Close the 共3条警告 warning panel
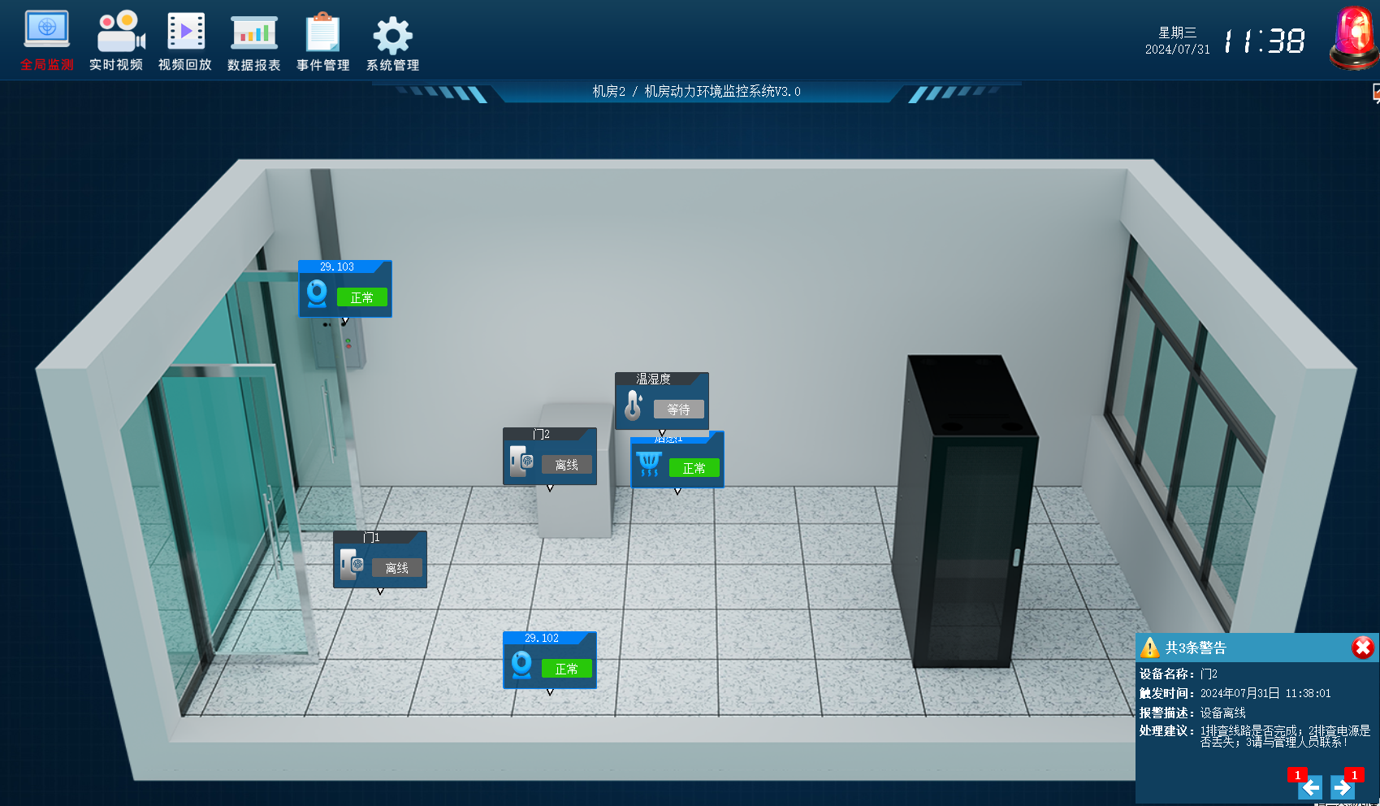Image resolution: width=1380 pixels, height=806 pixels. (1362, 647)
